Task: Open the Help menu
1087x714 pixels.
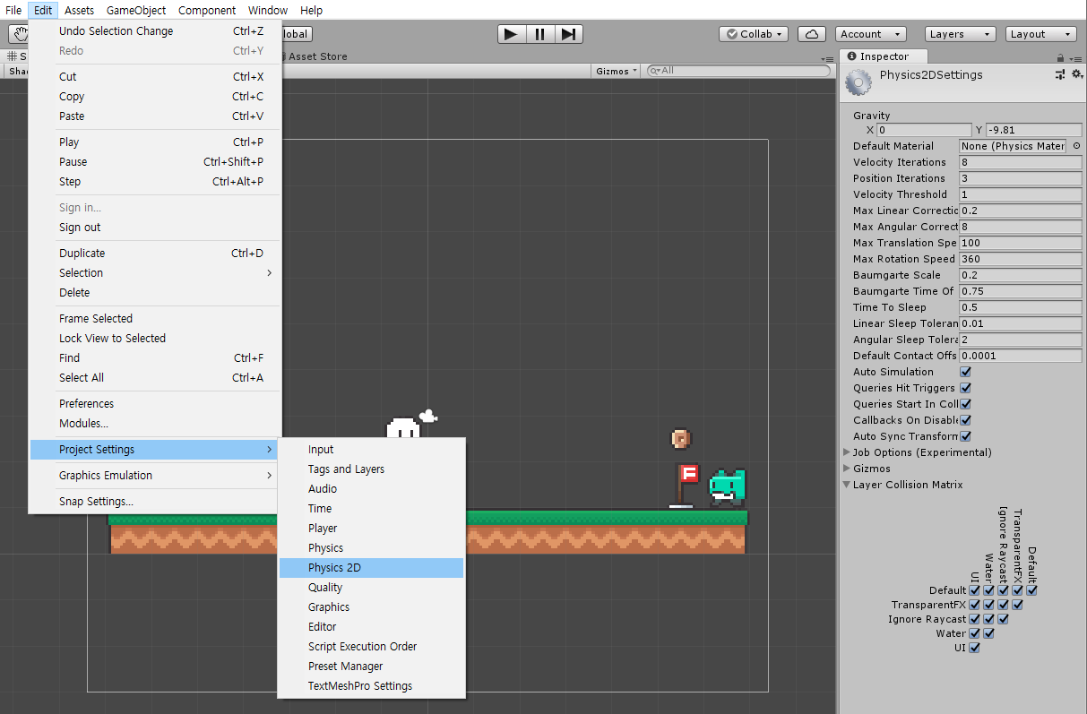Action: 312,11
